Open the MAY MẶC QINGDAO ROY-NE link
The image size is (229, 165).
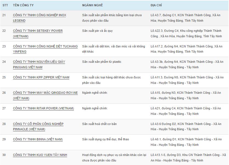45,93
